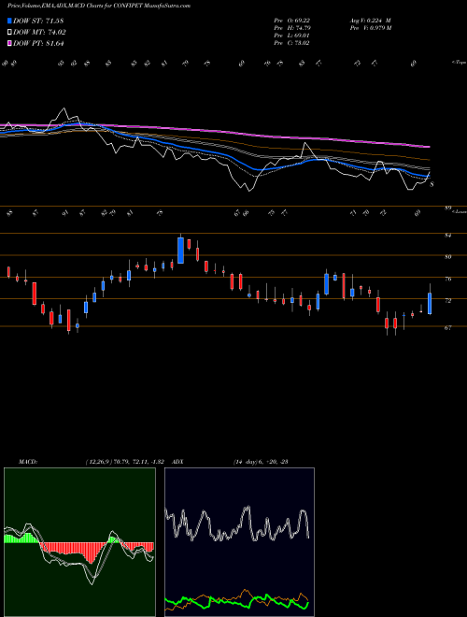Click the magenta DOW PT legend swatch
Screen dimensions: 467x617
coord(10,44)
